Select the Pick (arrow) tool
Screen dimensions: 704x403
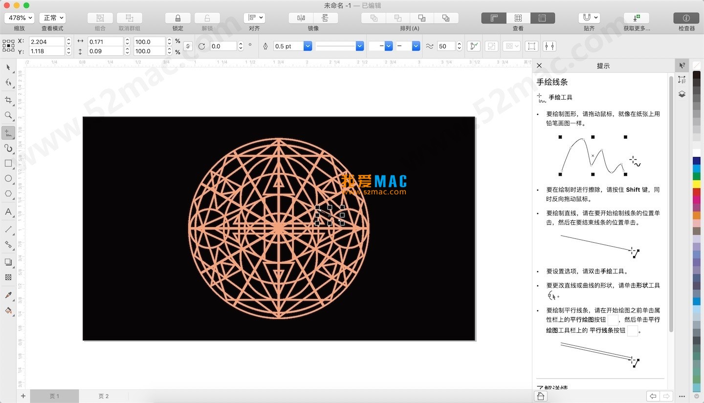click(x=8, y=67)
